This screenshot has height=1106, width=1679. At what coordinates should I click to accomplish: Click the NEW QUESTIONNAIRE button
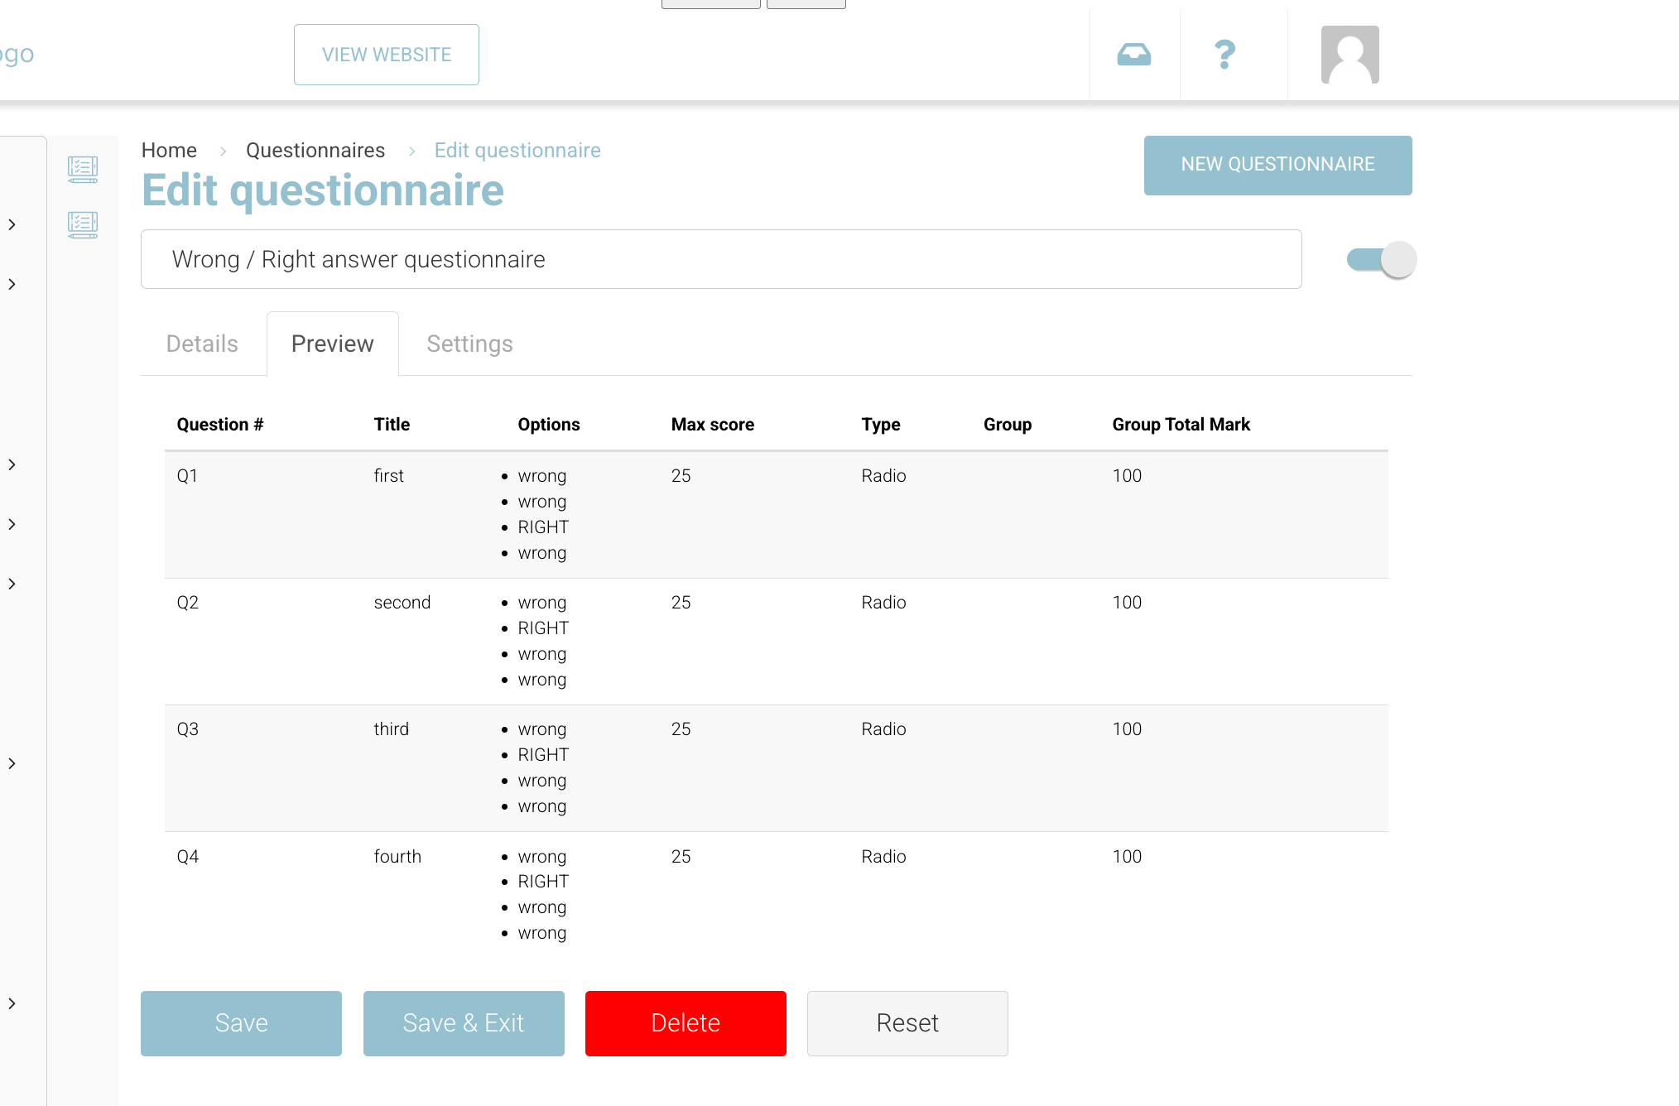pos(1277,165)
